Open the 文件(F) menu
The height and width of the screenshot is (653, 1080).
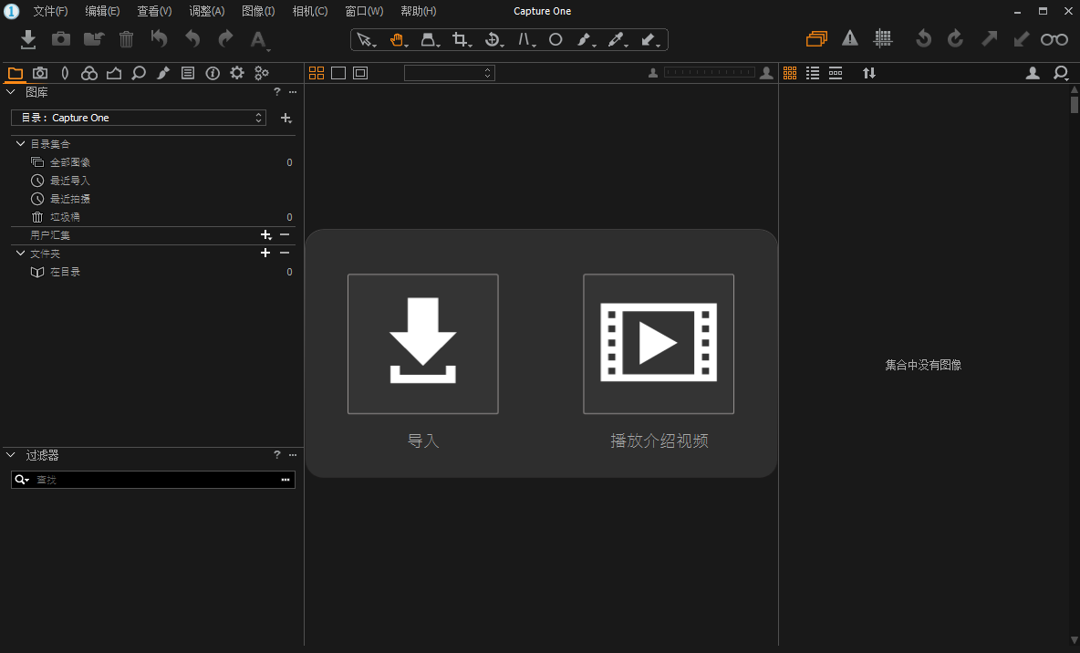click(x=50, y=11)
